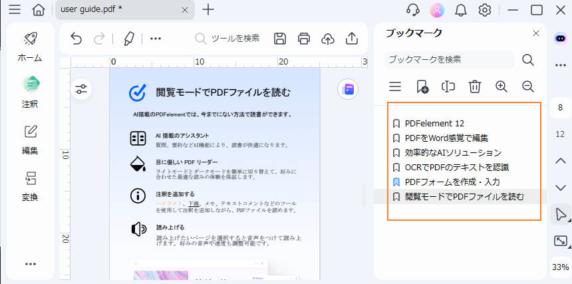Open the AI assistant robot icon

click(560, 39)
